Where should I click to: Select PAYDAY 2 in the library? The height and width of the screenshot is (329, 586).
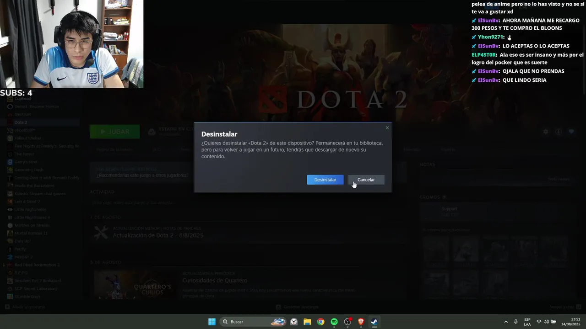coord(23,257)
